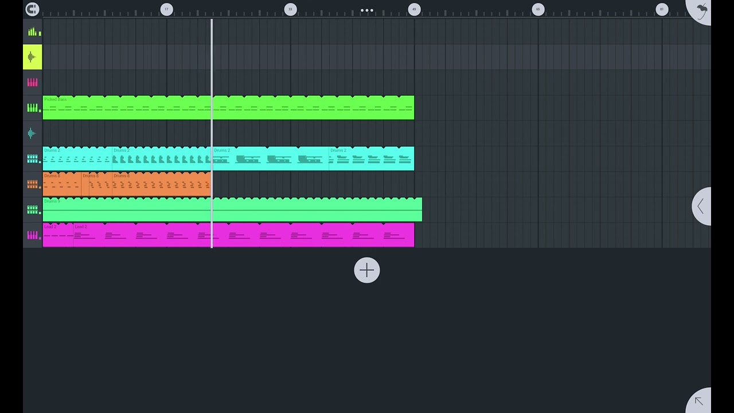Jump to bar 17 marker on ruler
This screenshot has width=734, height=413.
tap(166, 9)
